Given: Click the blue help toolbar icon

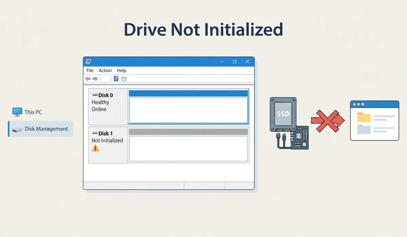Looking at the screenshot, I should [x=116, y=79].
